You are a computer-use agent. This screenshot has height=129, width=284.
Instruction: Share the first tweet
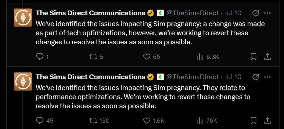click(267, 57)
